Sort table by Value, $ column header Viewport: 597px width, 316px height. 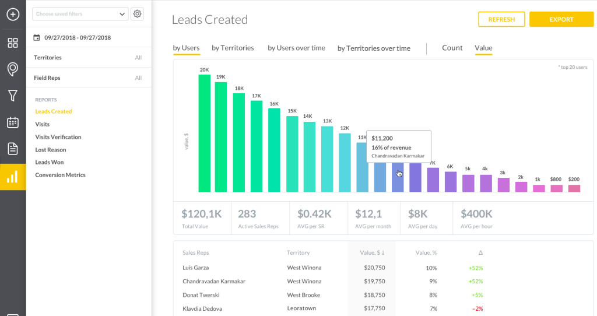[371, 253]
